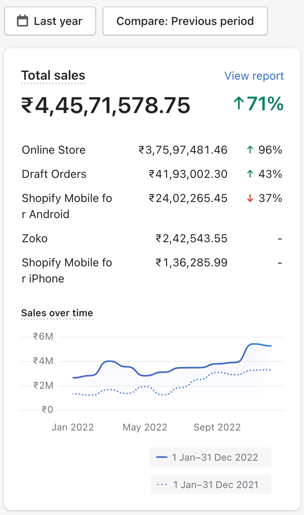Click the Zoko channel label
The image size is (304, 515).
click(x=35, y=239)
